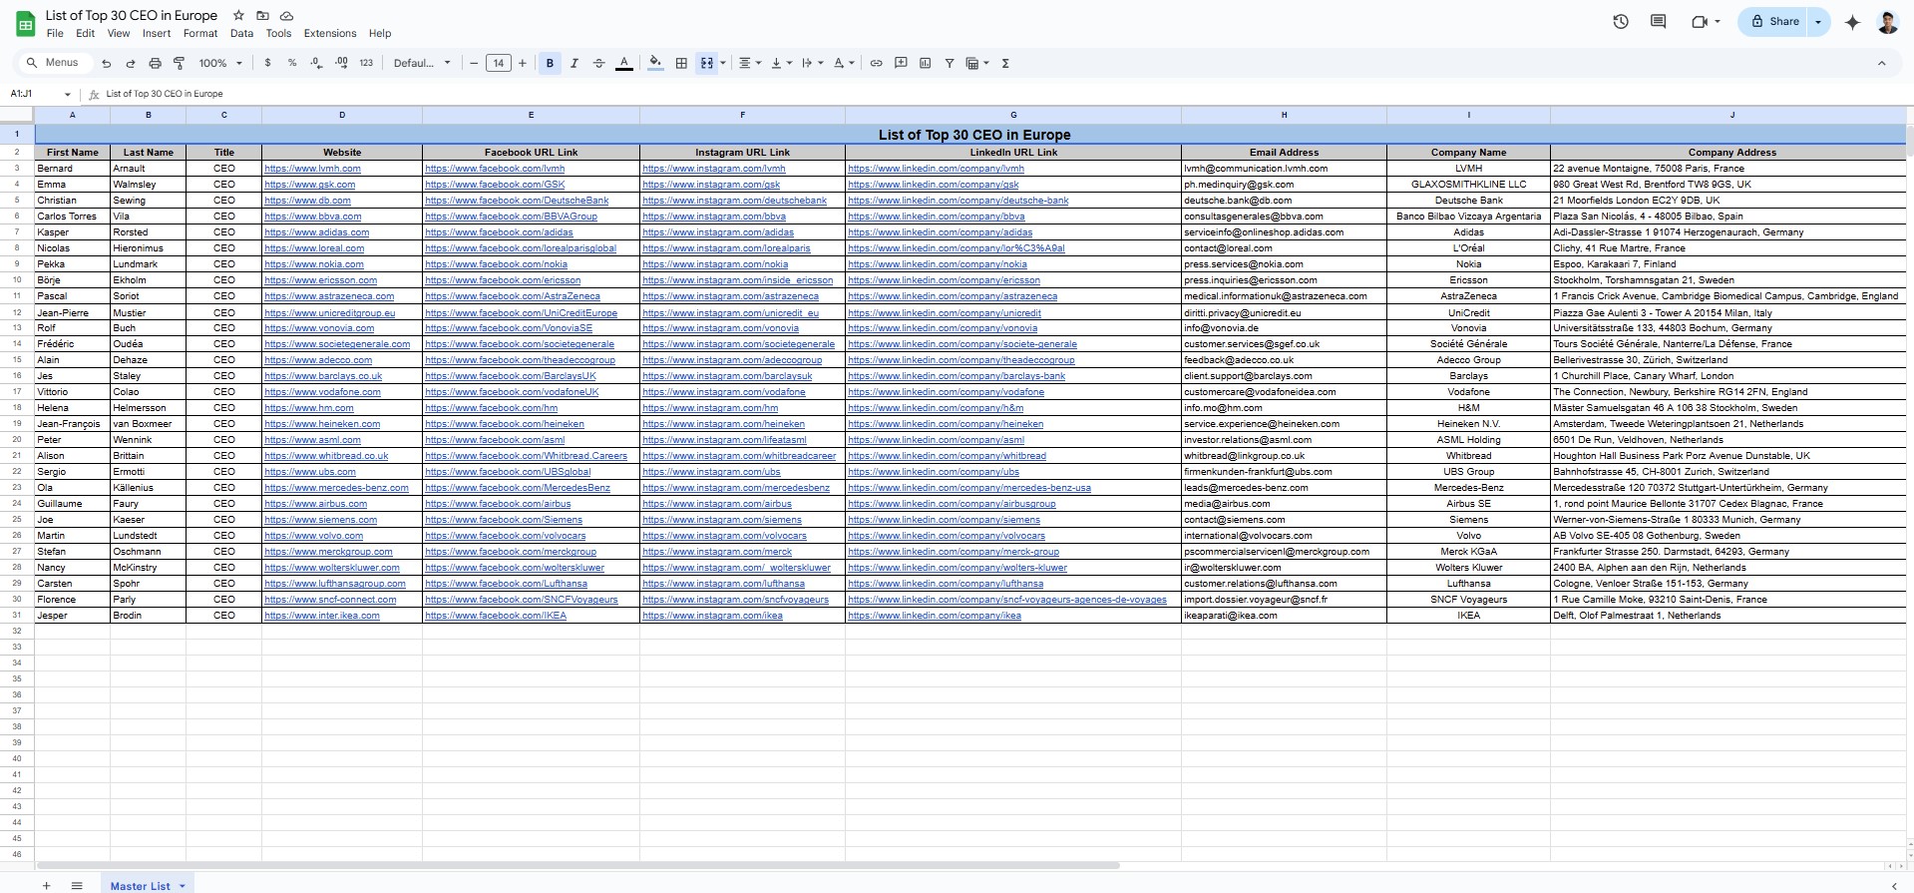Expand the Share options arrow

(1818, 22)
